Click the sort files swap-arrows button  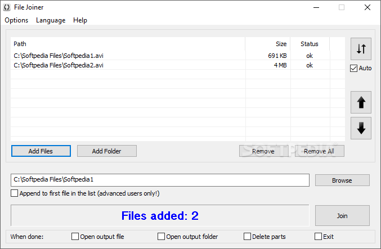click(x=361, y=49)
